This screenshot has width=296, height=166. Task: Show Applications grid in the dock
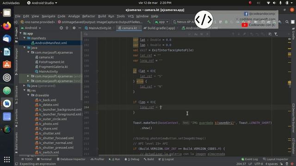[7, 160]
